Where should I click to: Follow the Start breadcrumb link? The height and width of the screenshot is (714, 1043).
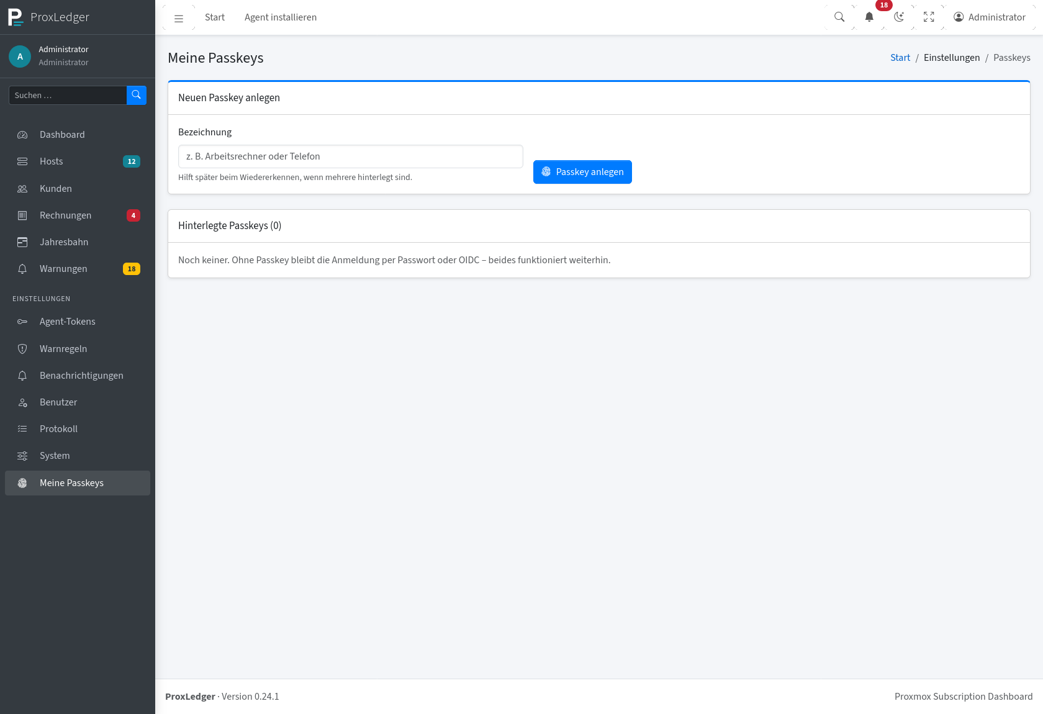click(900, 58)
